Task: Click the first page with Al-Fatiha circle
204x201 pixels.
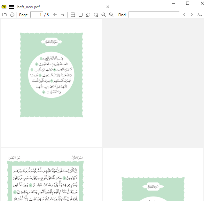Action: (x=51, y=83)
